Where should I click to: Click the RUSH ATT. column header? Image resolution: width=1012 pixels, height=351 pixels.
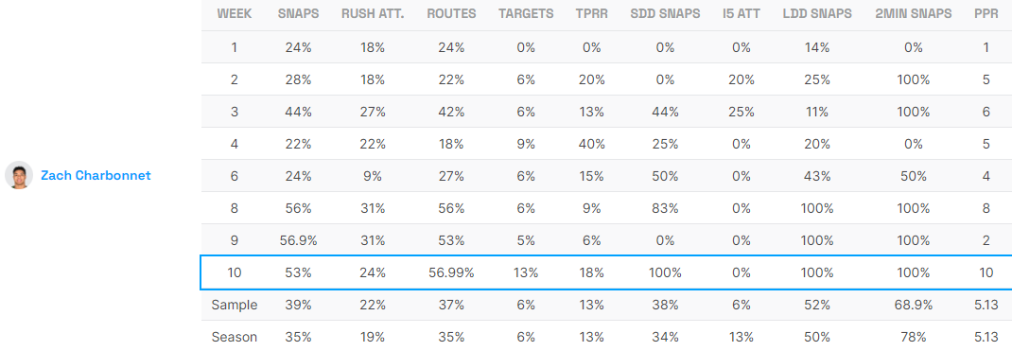click(x=373, y=14)
